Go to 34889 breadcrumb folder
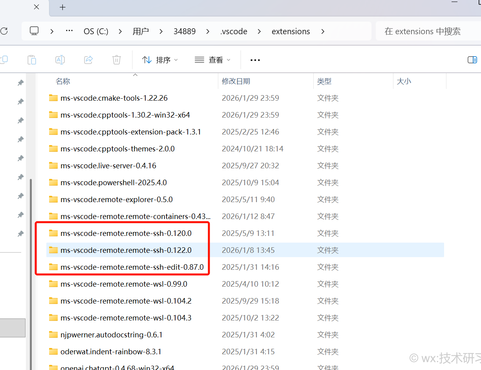481x370 pixels. tap(185, 31)
